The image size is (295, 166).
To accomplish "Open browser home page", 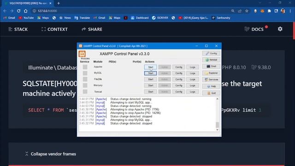I will [x=26, y=11].
